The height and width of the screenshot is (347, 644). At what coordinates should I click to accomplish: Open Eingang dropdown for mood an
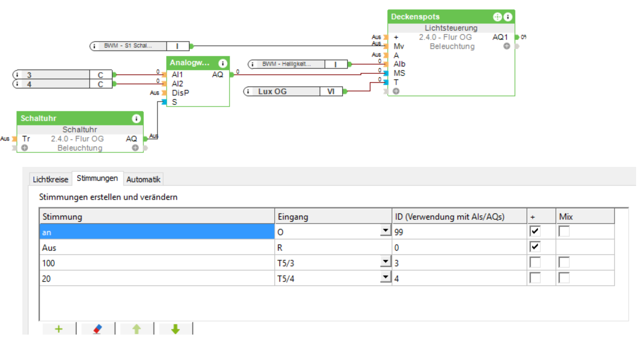tap(385, 230)
